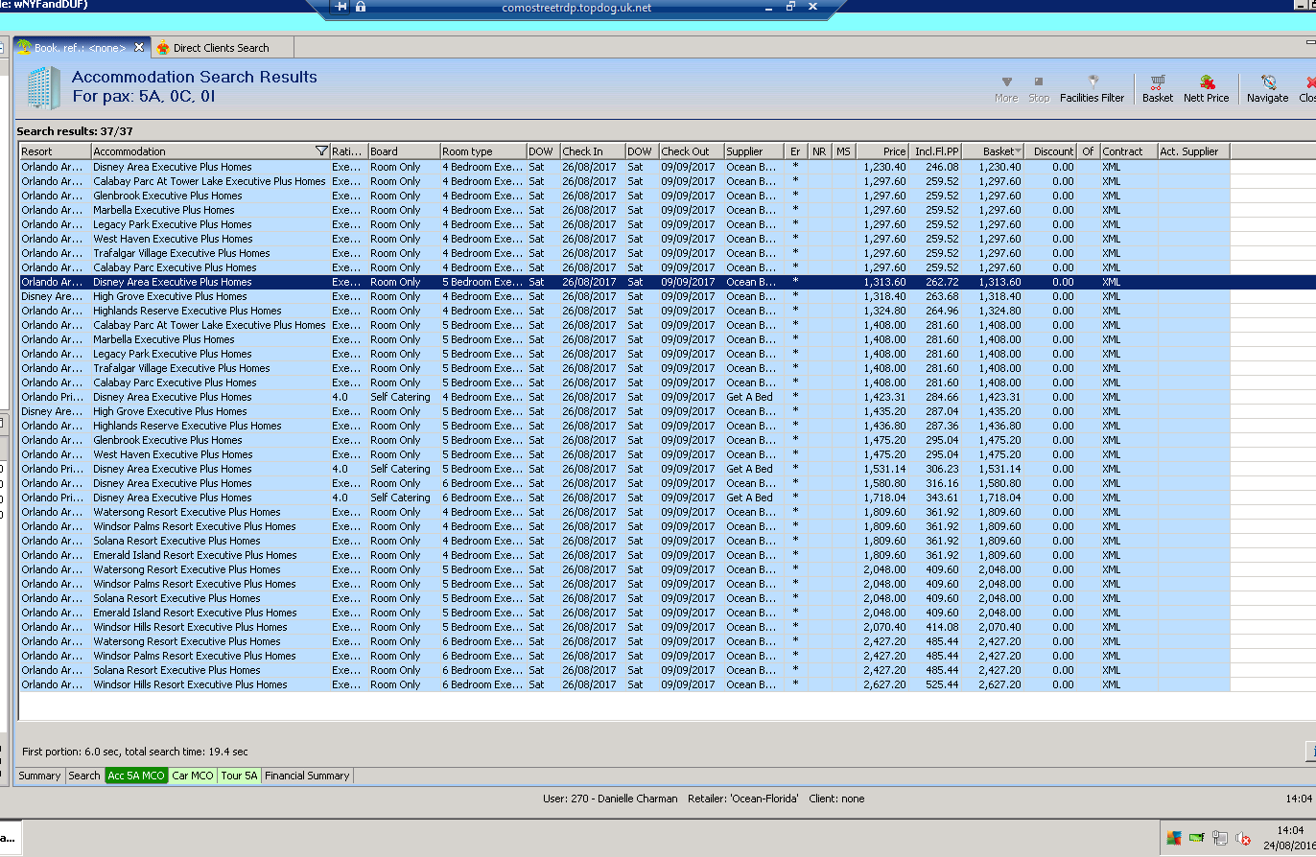Switch to the Tour 5A tab
Image resolution: width=1316 pixels, height=857 pixels.
point(240,776)
